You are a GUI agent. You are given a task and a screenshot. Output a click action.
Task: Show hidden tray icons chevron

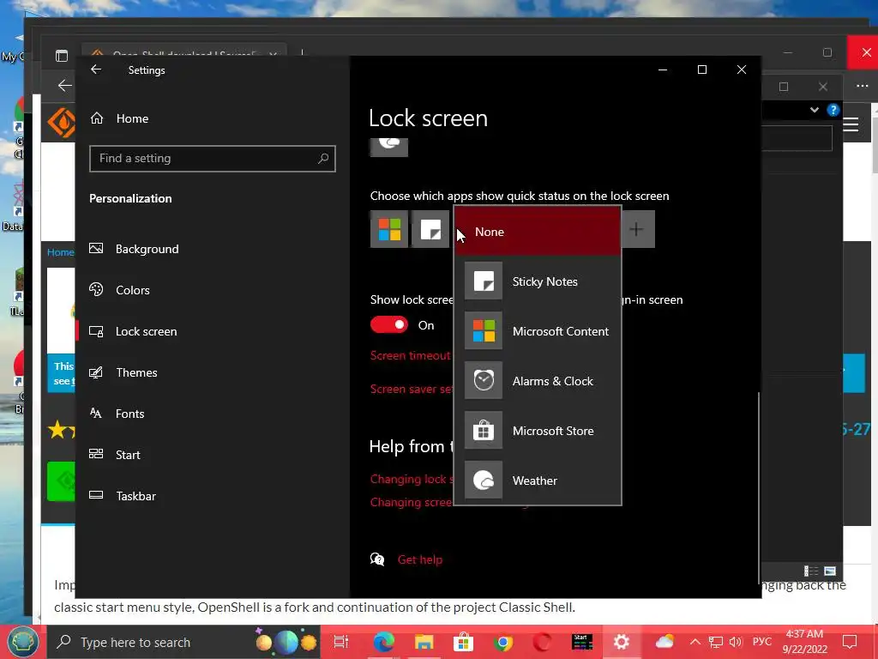(x=695, y=642)
